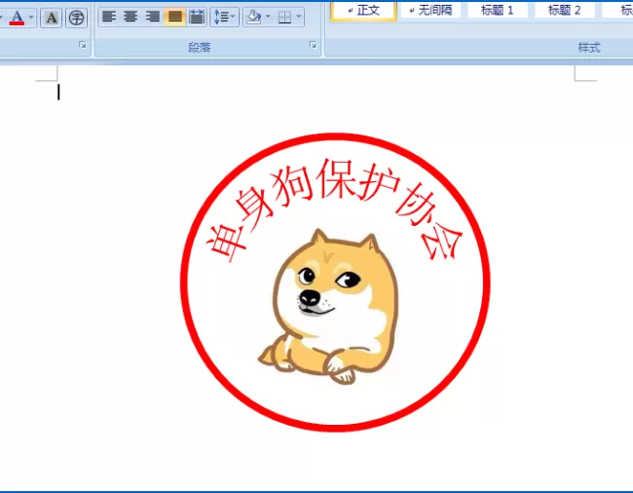
Task: Toggle distributed alignment
Action: (x=196, y=17)
